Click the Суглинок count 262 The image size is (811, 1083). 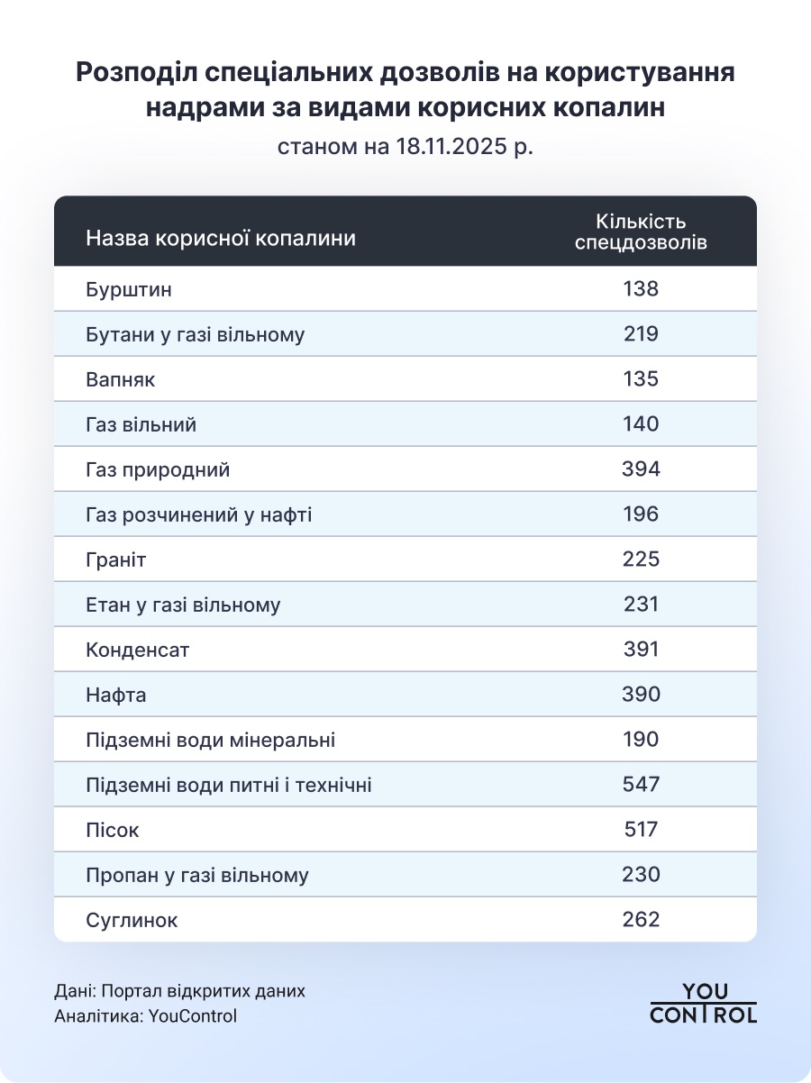(641, 920)
